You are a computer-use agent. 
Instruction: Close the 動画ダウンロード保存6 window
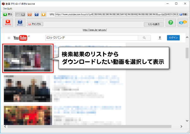coord(185,4)
